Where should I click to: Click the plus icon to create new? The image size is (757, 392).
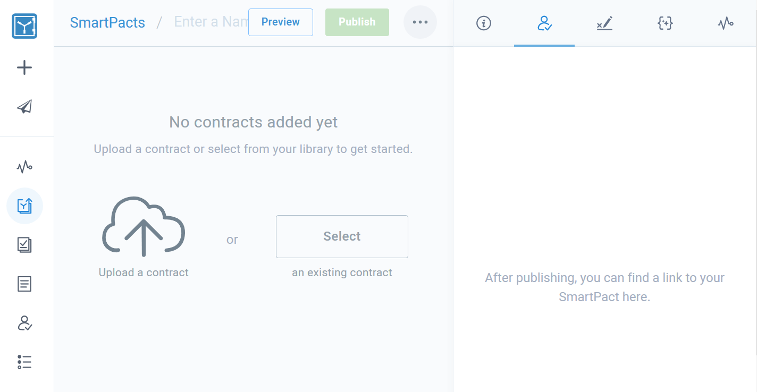pos(24,67)
